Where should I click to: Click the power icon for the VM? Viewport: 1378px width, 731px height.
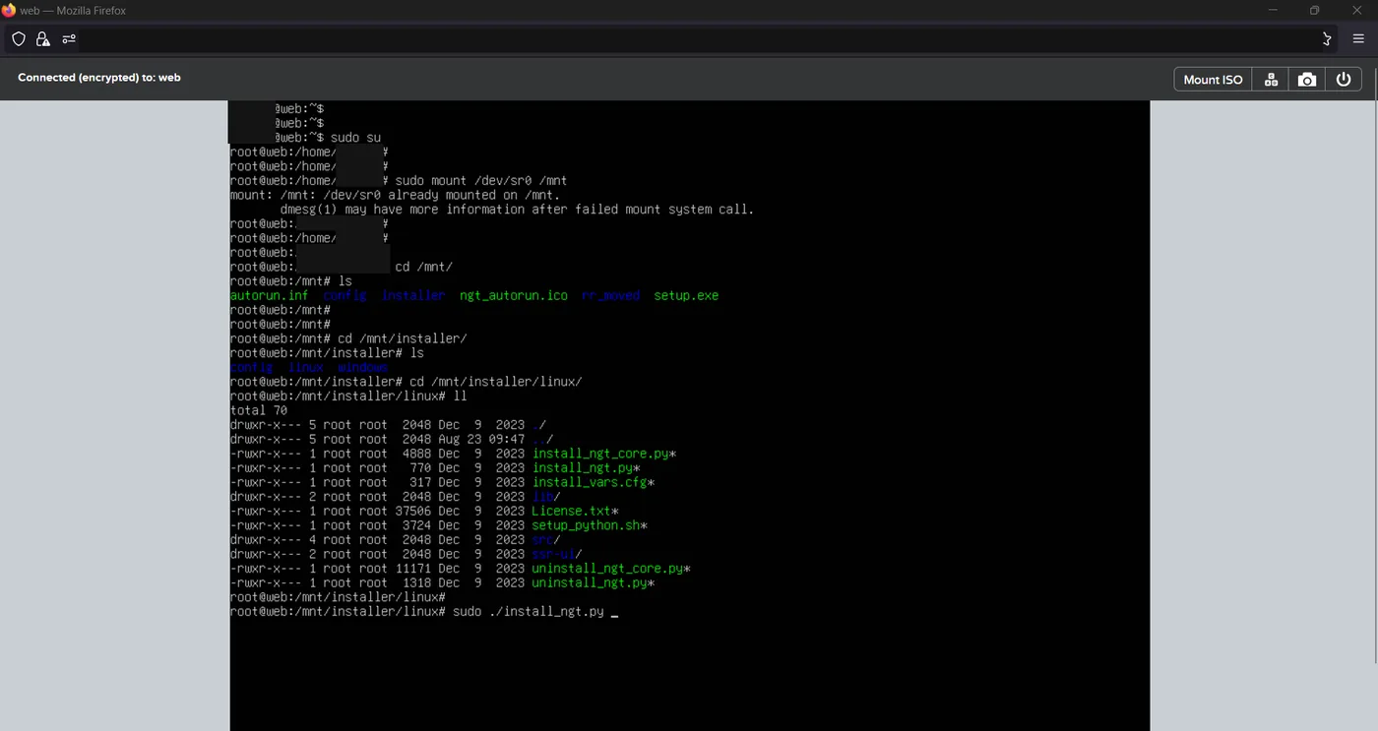point(1344,80)
